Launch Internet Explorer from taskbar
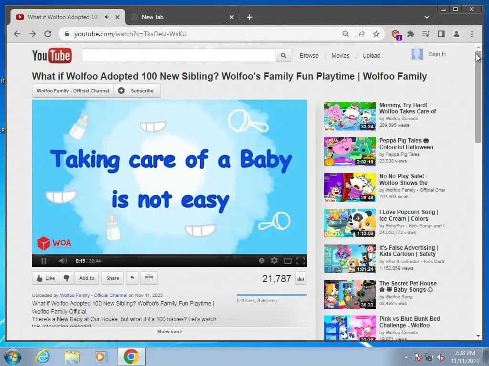The image size is (489, 366). [x=43, y=356]
